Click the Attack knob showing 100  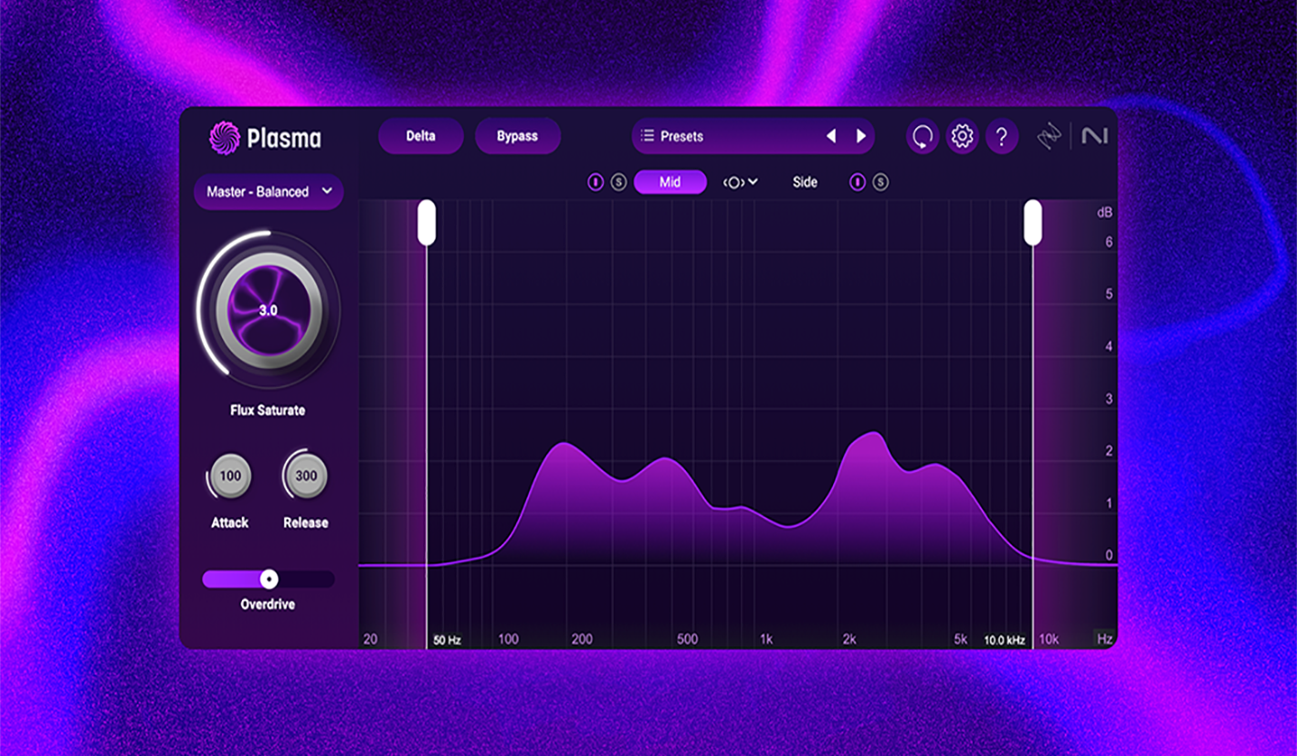point(230,476)
